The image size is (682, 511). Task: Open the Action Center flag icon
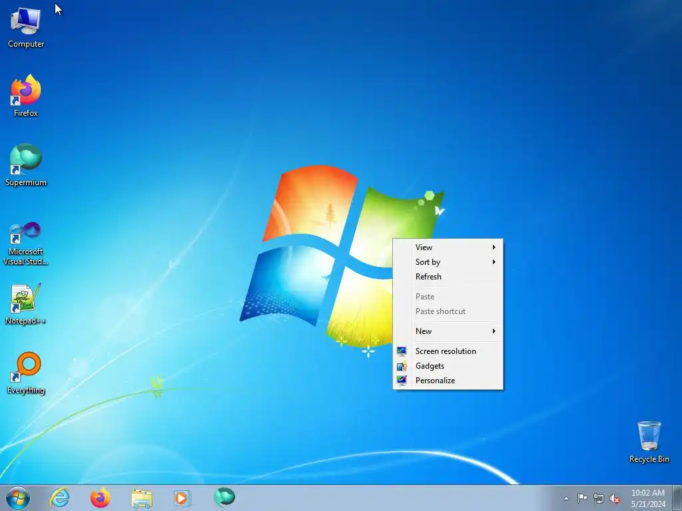click(x=582, y=498)
